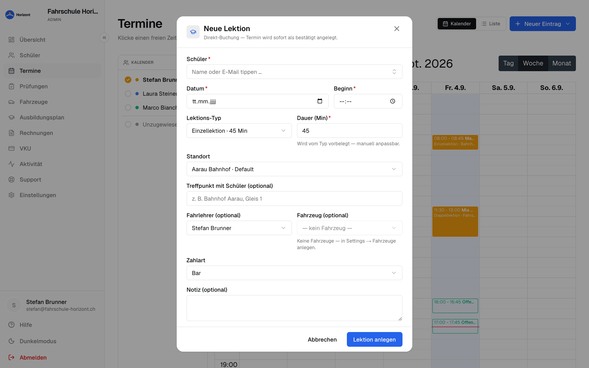589x368 pixels.
Task: Click the Treffpunkt mit Schüler input field
Action: point(294,198)
